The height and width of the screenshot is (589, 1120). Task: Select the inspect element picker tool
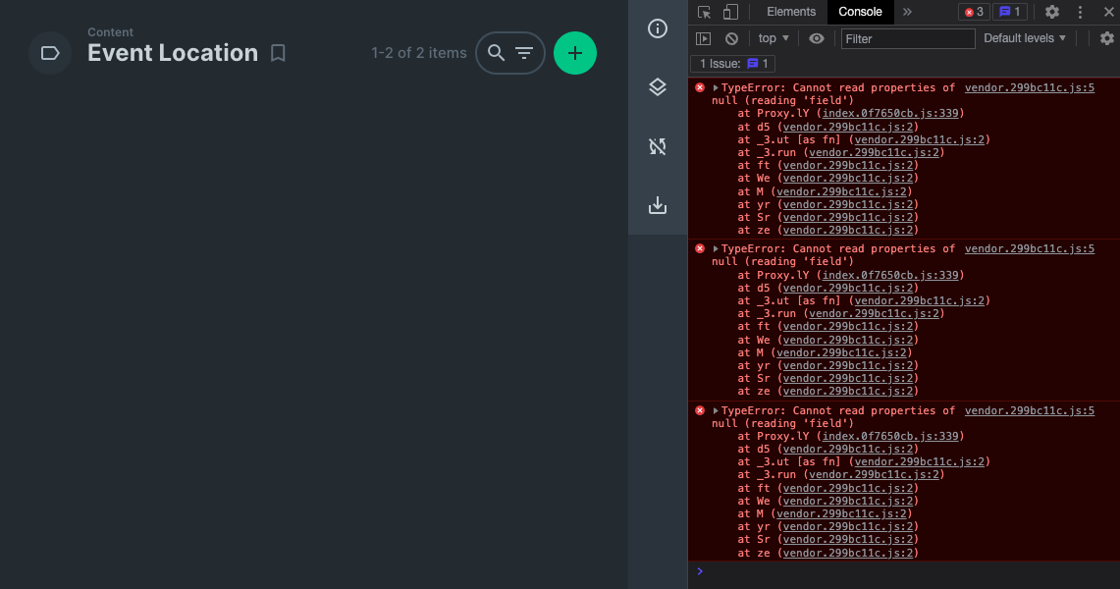[x=703, y=12]
